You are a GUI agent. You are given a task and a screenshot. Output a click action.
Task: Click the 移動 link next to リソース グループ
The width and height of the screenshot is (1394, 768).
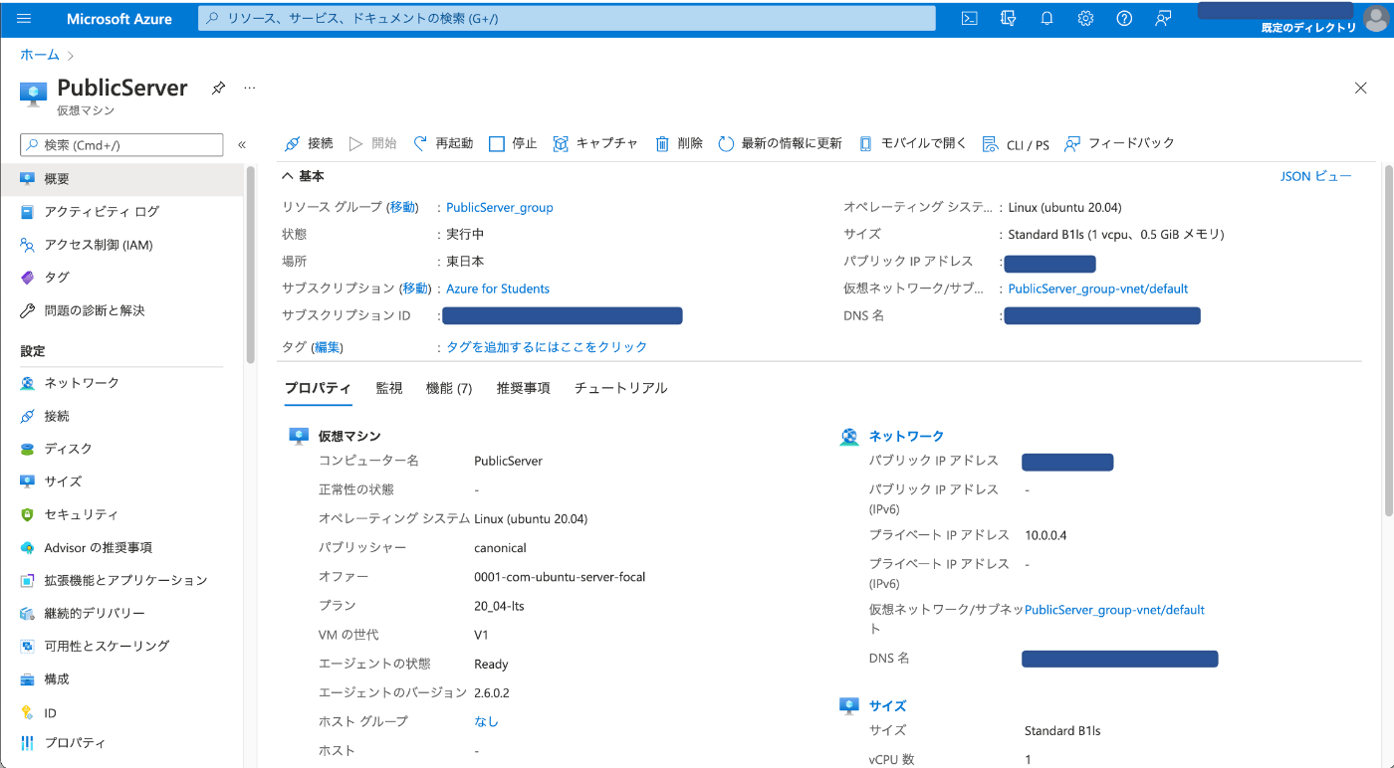pos(402,207)
